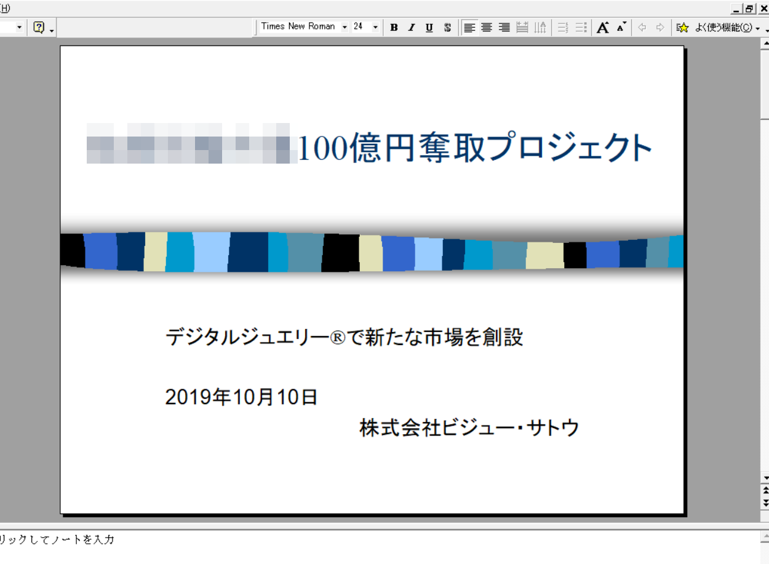Increase font size with large A icon
Image resolution: width=769 pixels, height=564 pixels.
(x=603, y=28)
